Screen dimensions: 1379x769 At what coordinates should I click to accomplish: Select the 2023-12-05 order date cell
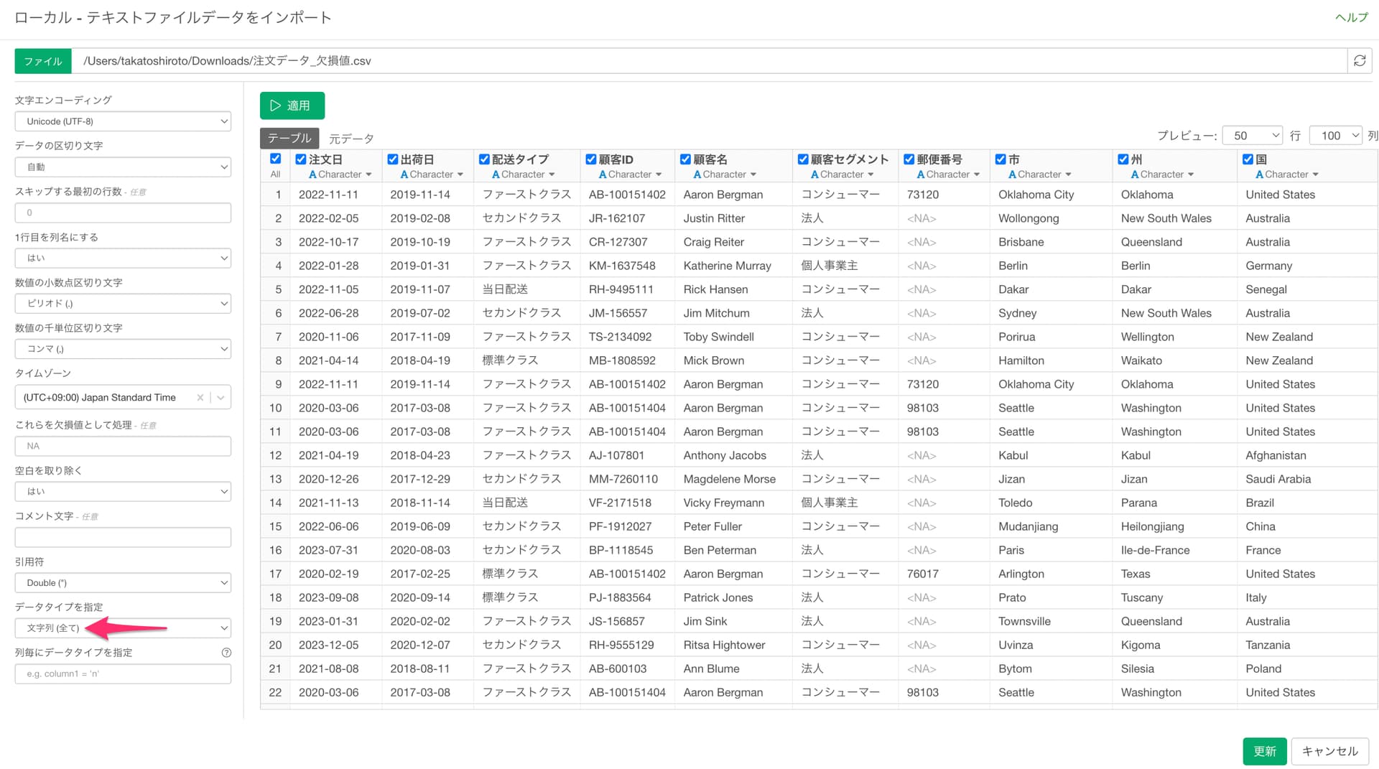coord(335,645)
